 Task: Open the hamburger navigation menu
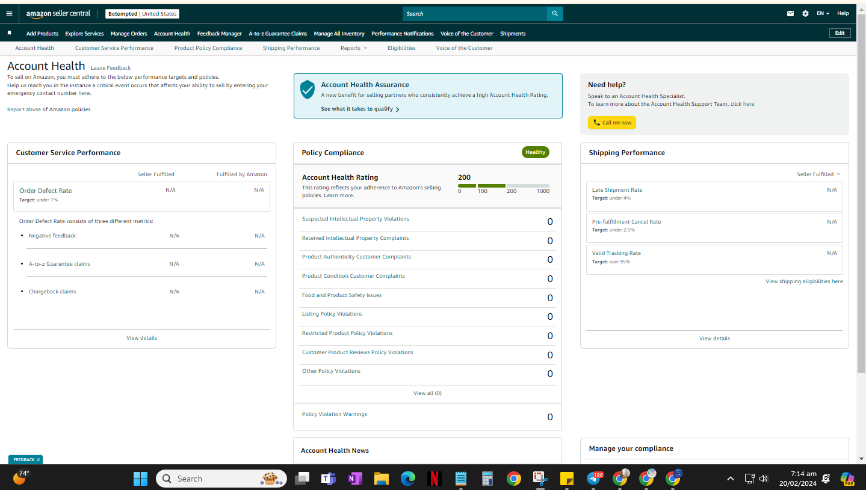(x=9, y=13)
